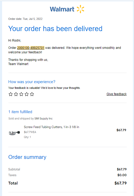The height and width of the screenshot is (196, 134).
Task: Open the tubing cutter product thumbnail
Action: pyautogui.click(x=14, y=132)
